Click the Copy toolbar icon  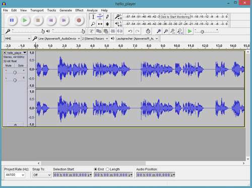(99, 31)
